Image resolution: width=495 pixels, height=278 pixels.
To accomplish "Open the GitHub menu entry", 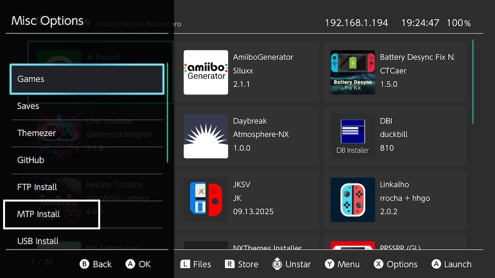I will click(87, 160).
